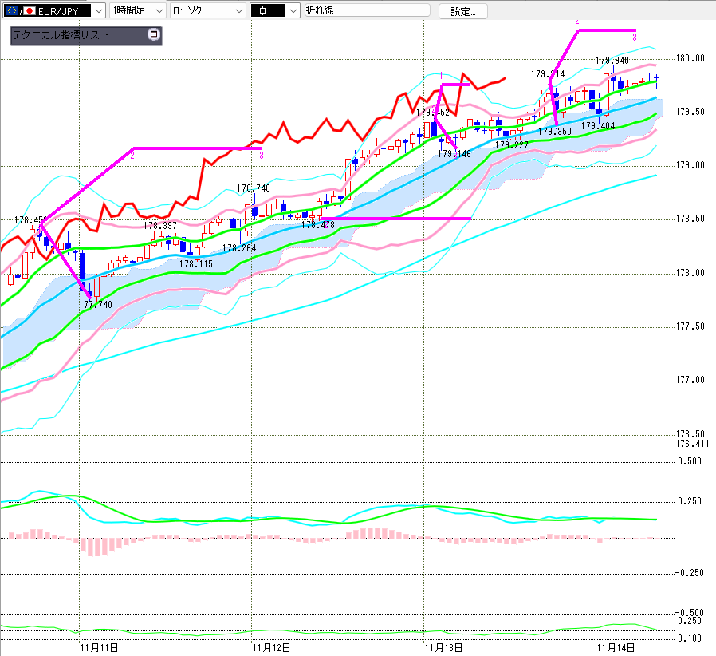Click the 11月12日 date marker
The height and width of the screenshot is (656, 716).
tap(269, 648)
